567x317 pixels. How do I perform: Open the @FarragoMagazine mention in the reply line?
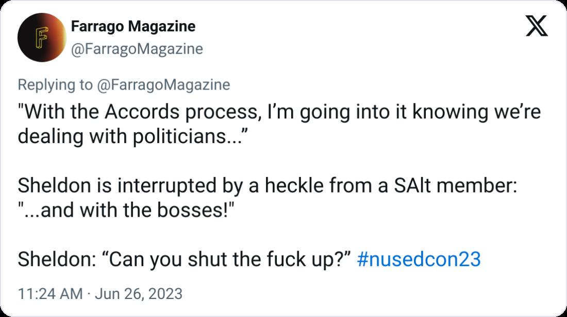(163, 85)
